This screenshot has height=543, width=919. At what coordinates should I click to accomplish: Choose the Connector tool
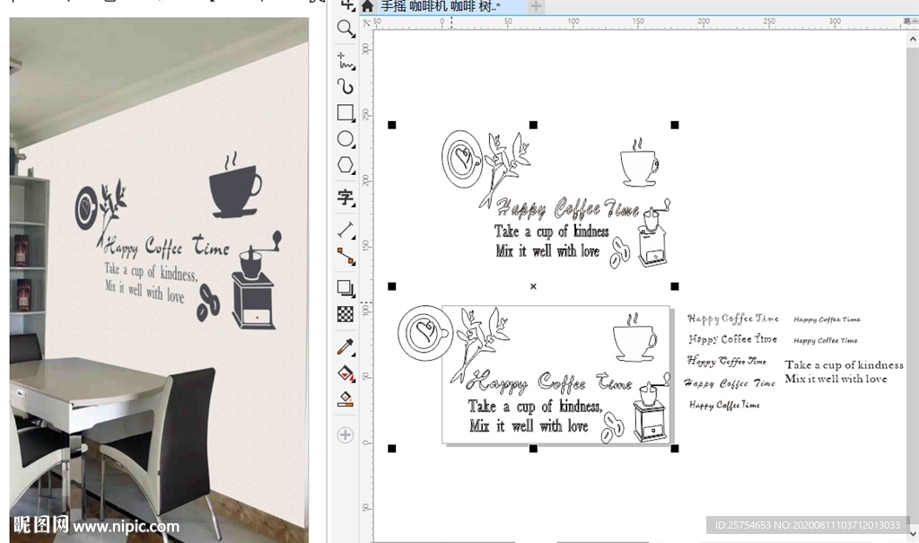(346, 256)
